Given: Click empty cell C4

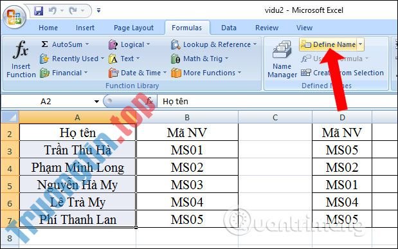Looking at the screenshot, I should point(275,167).
